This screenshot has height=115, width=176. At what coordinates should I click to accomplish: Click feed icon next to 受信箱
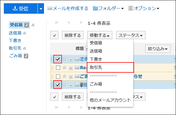tap(33, 25)
